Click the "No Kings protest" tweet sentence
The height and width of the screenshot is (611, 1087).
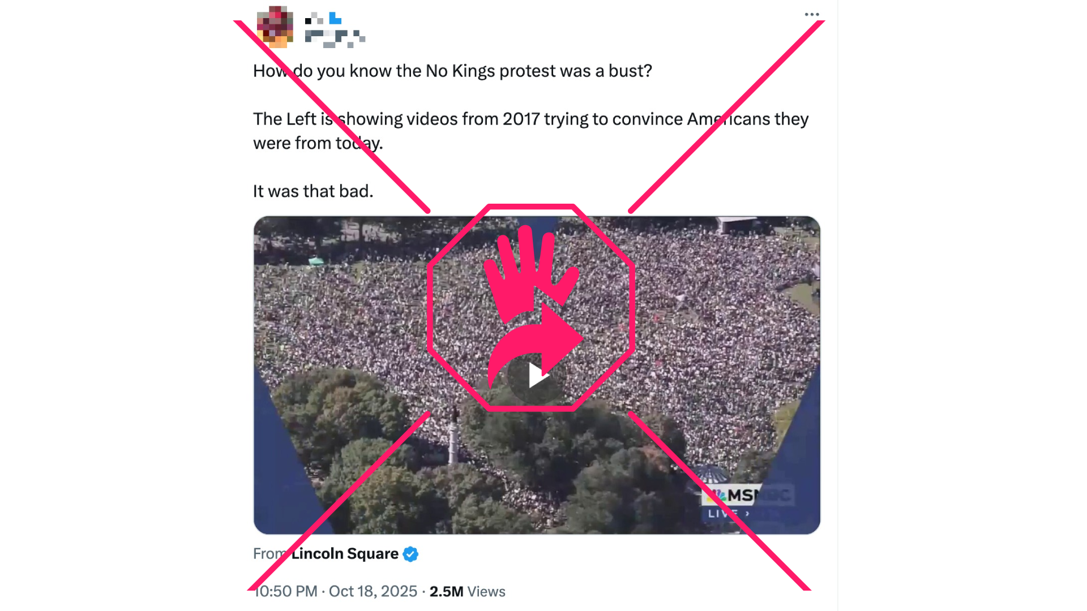tap(452, 71)
